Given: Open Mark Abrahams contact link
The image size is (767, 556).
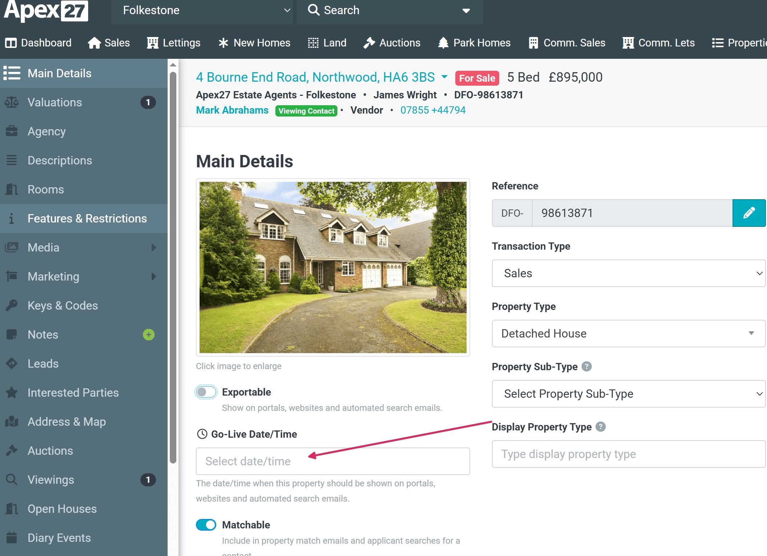Looking at the screenshot, I should pyautogui.click(x=232, y=110).
